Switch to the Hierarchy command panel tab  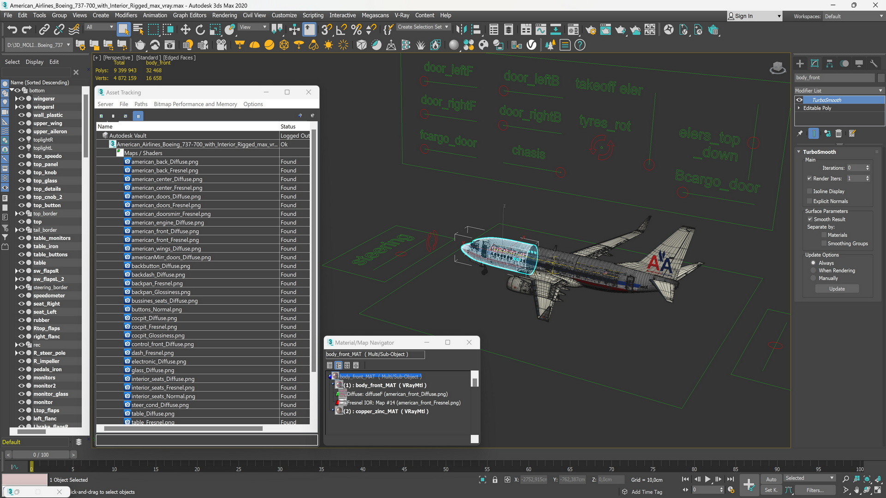(x=829, y=64)
